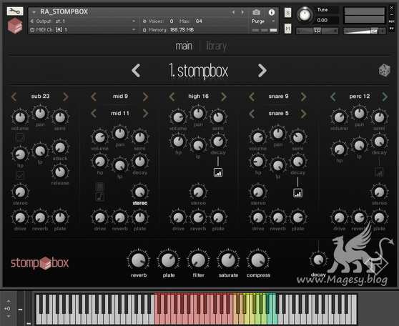Screen dimensions: 399x326
Task: Toggle the perc section velocity bars icon
Action: [x=379, y=172]
